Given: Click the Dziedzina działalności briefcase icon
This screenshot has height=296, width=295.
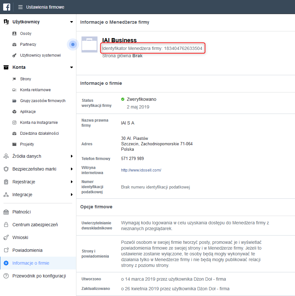Looking at the screenshot, I should (x=14, y=133).
